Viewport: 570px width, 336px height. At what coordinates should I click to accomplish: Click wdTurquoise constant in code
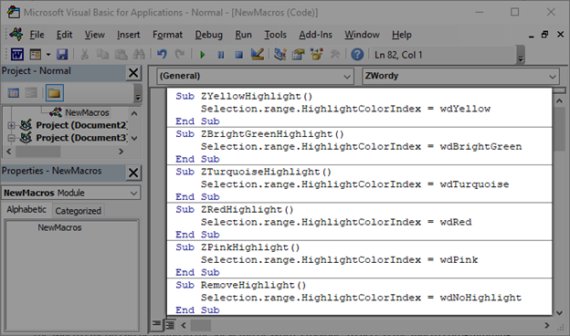point(474,184)
